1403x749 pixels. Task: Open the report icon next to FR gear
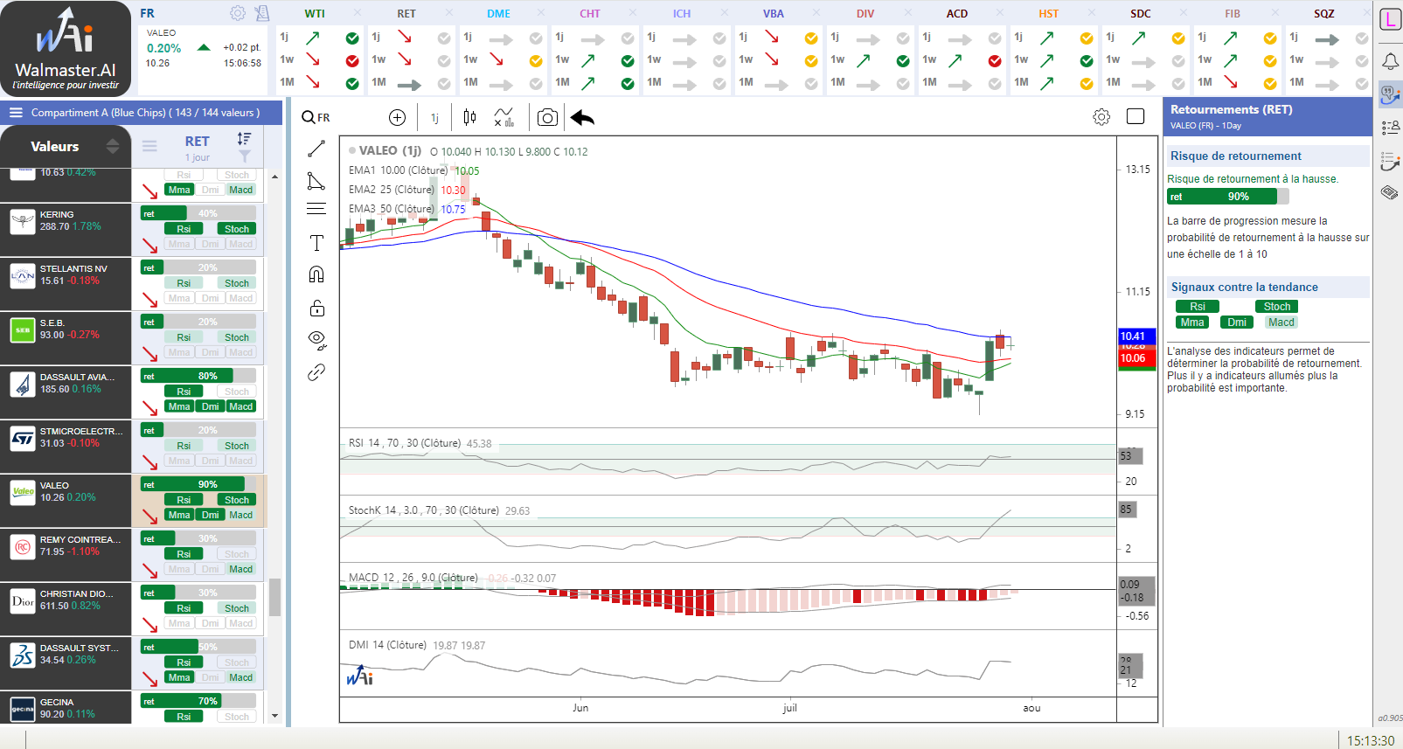(x=262, y=13)
